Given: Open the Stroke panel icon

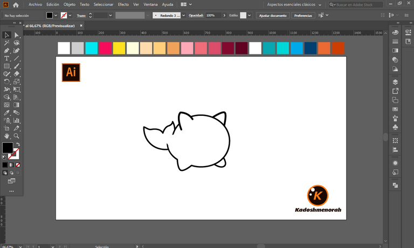Looking at the screenshot, I should (x=395, y=42).
